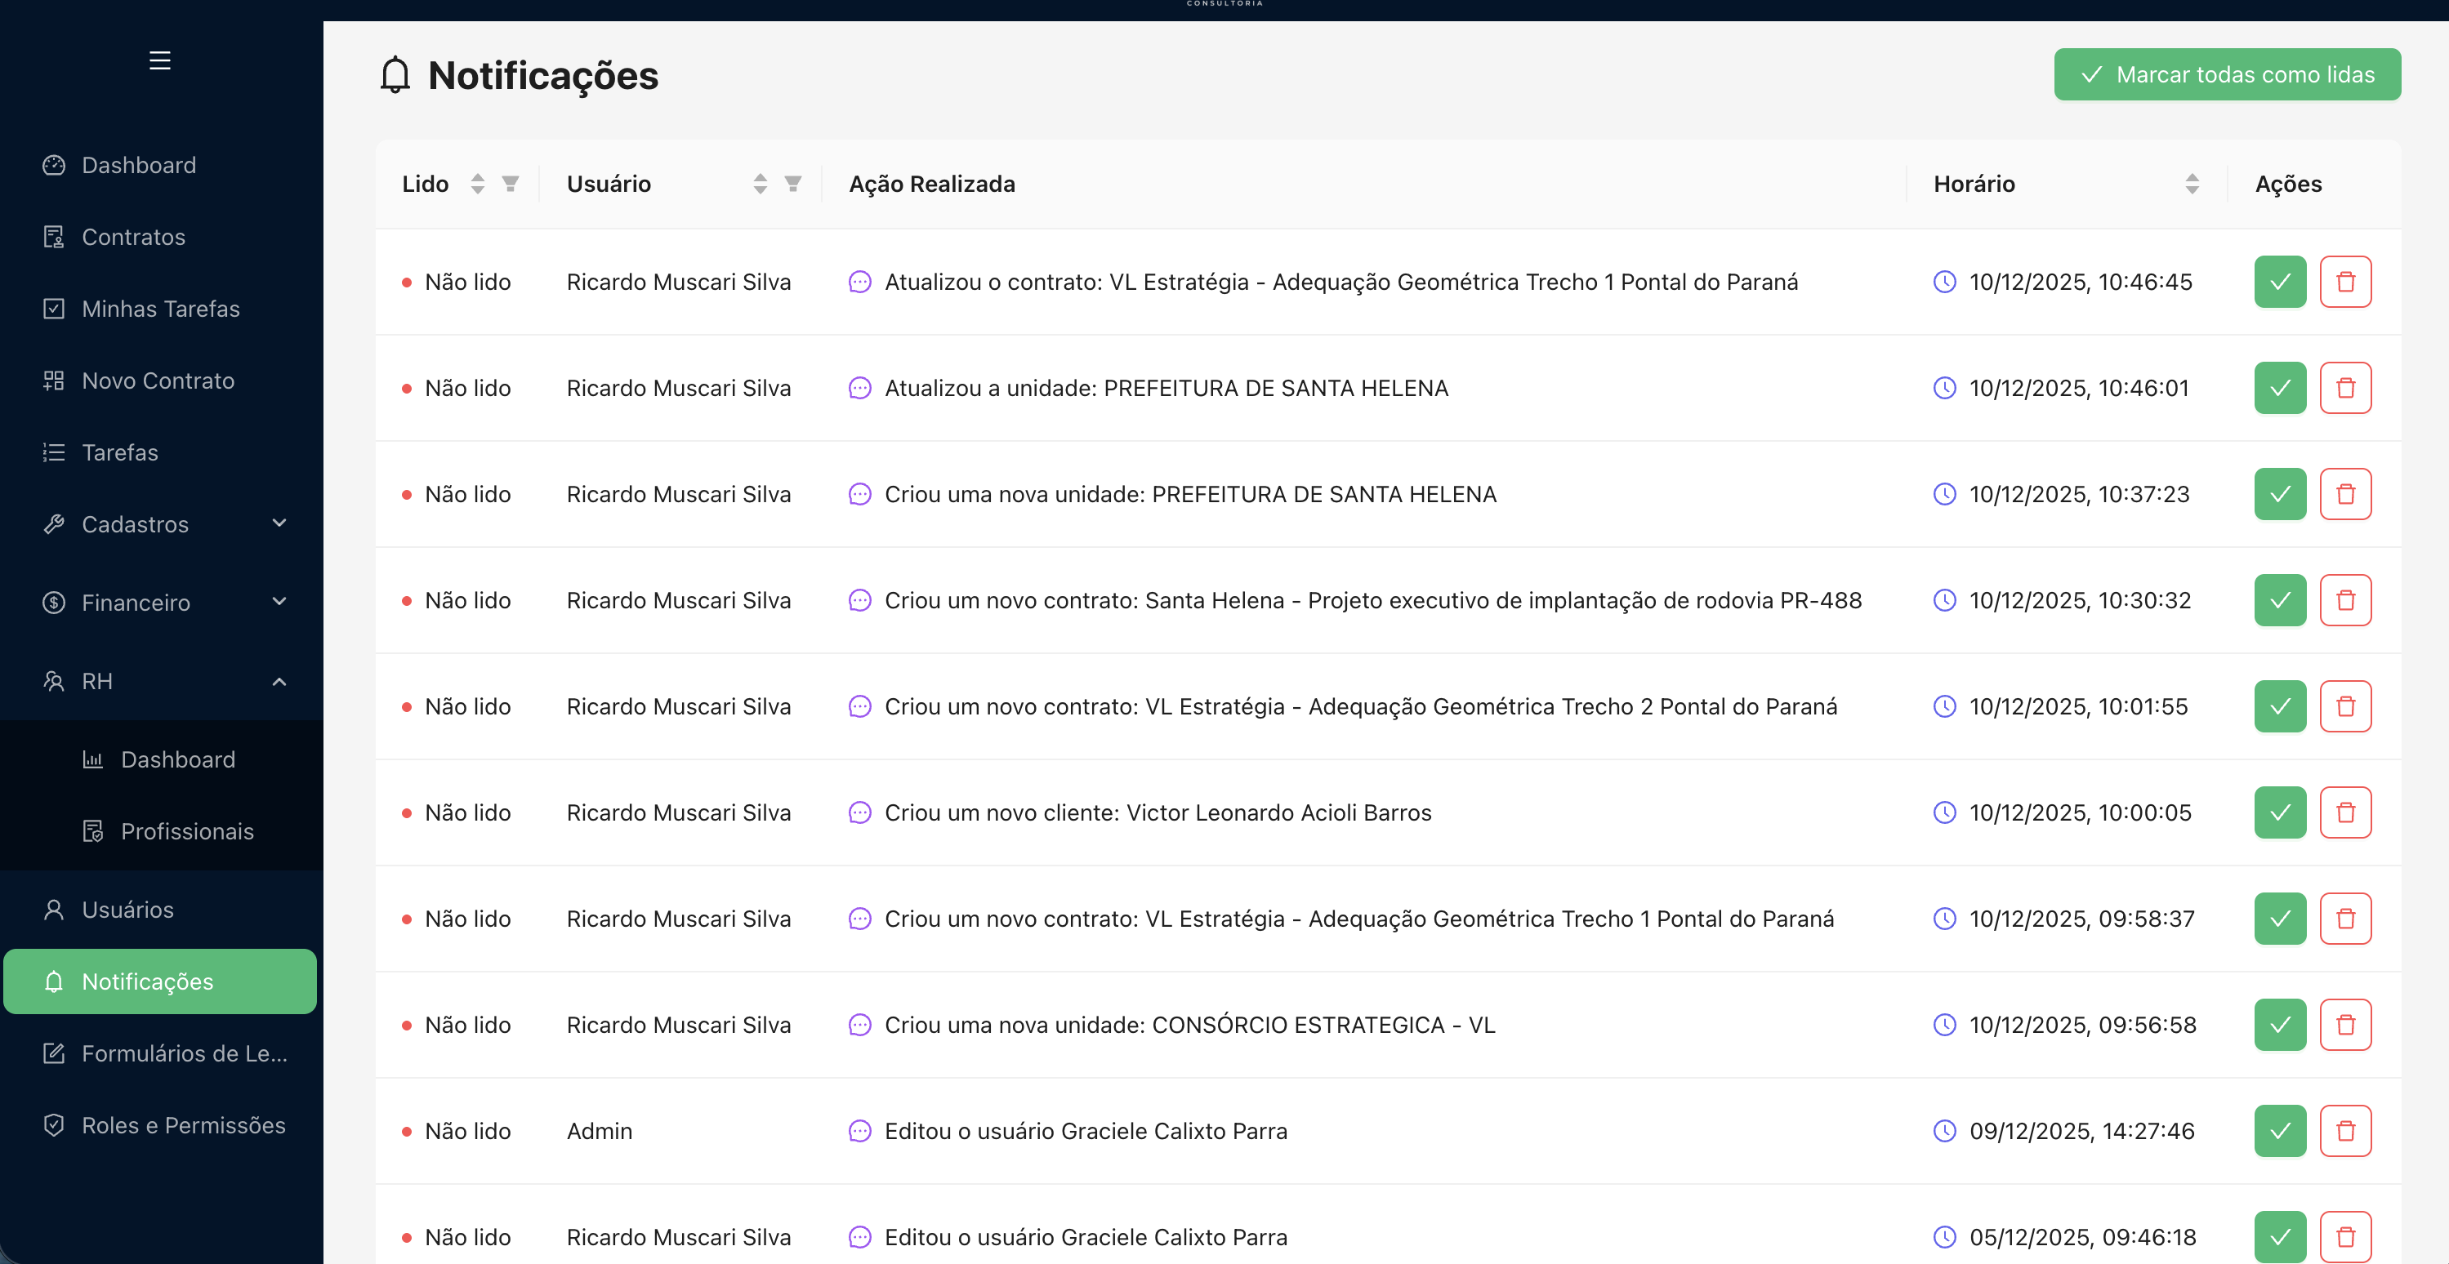Click the hamburger menu icon in sidebar
Image resolution: width=2449 pixels, height=1264 pixels.
pos(160,60)
